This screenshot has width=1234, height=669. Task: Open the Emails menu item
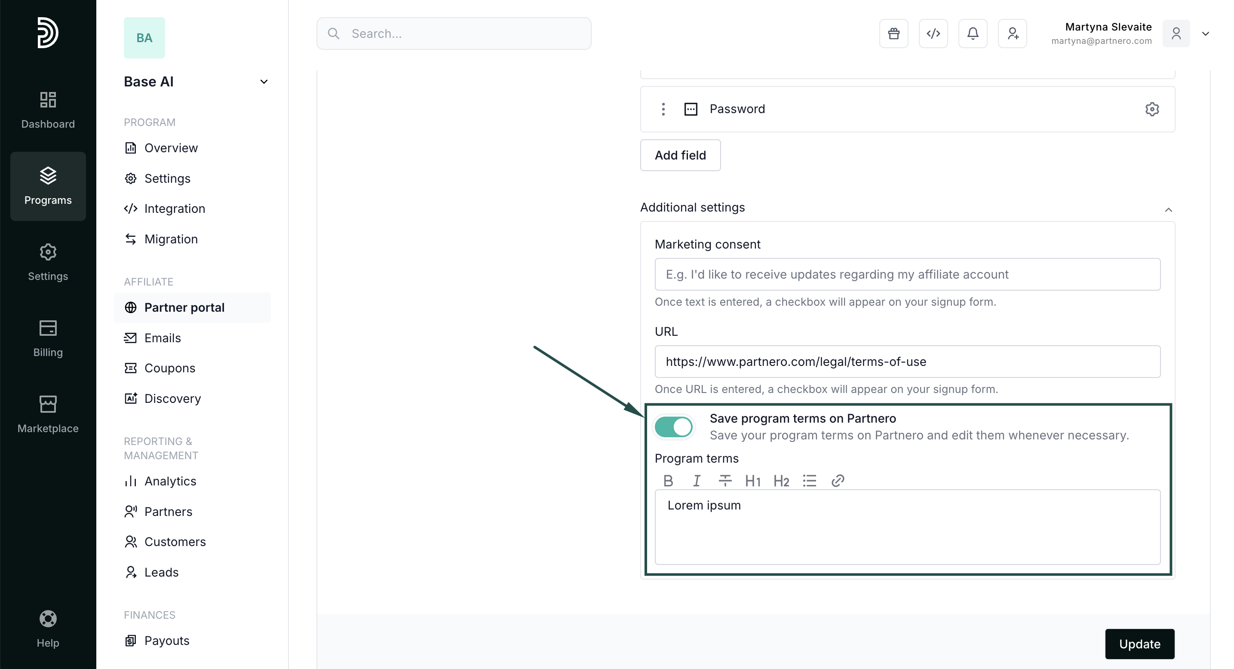(163, 338)
